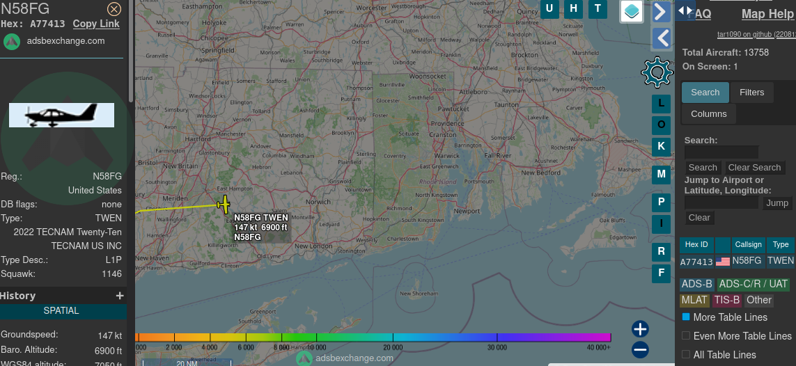This screenshot has width=796, height=366.
Task: Click the ADS-B legend swatch
Action: click(697, 285)
